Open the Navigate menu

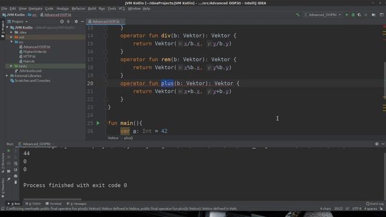pos(36,8)
